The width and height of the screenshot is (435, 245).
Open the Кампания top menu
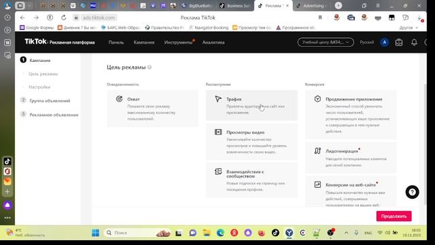[143, 42]
